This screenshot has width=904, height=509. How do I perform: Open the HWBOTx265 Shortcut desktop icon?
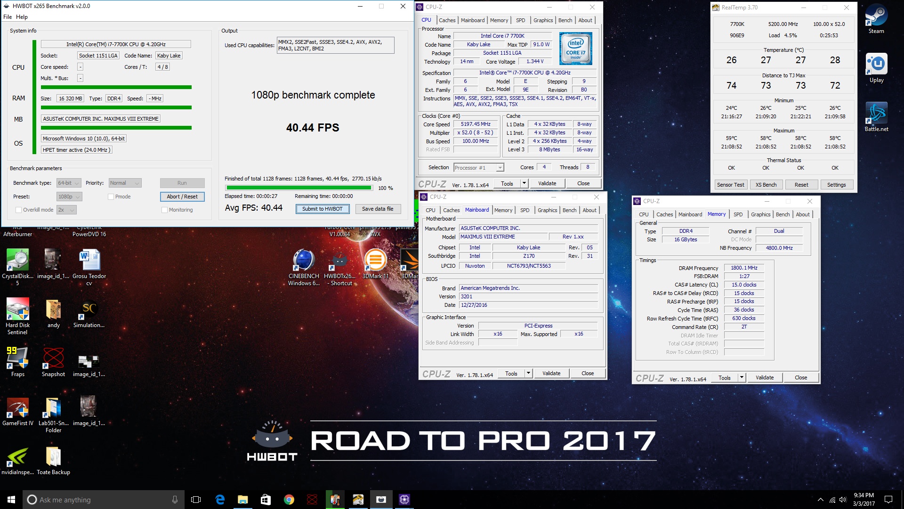339,267
